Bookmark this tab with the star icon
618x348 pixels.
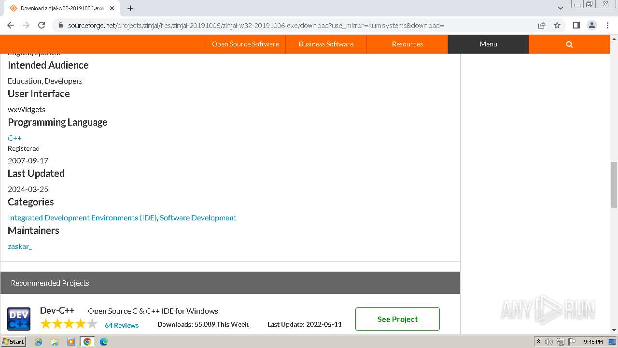(x=557, y=25)
